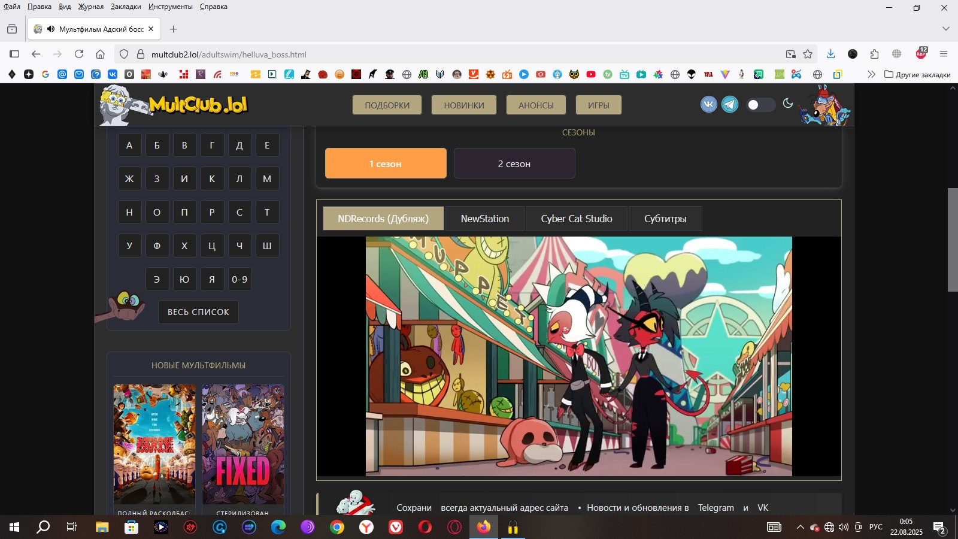
Task: Open the red YouTube bookmark icon
Action: pos(591,74)
